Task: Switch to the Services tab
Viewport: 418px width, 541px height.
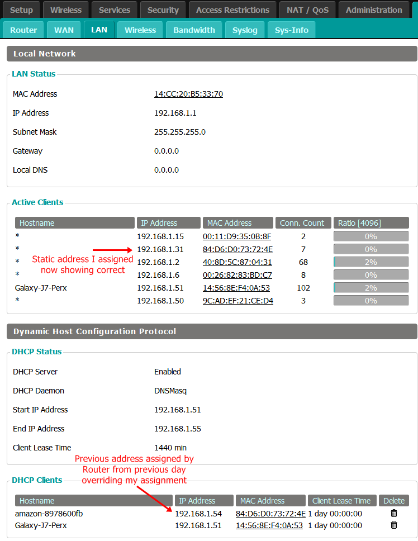Action: (x=115, y=10)
